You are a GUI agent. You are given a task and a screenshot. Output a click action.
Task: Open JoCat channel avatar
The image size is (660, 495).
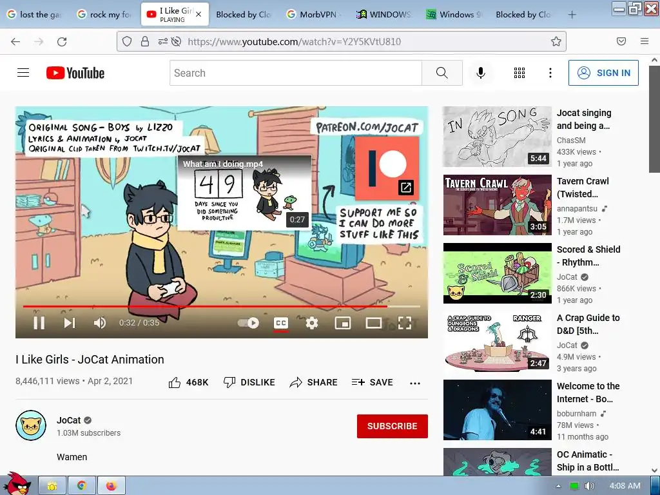[x=31, y=425]
